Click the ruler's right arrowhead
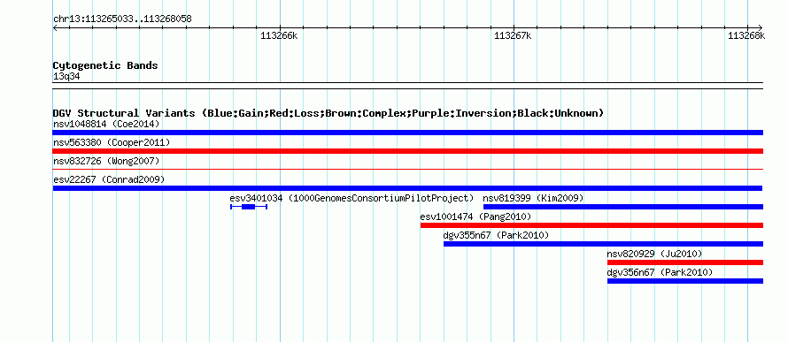788x342 pixels. pyautogui.click(x=761, y=28)
